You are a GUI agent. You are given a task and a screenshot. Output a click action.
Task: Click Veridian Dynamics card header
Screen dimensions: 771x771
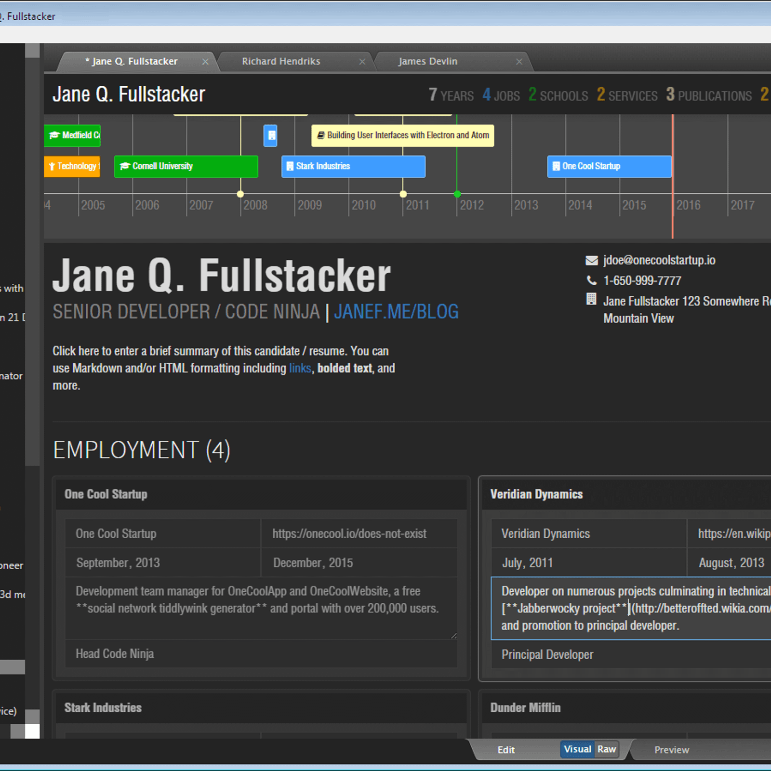626,494
